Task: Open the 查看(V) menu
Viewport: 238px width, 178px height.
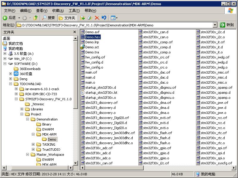Action: [x=42, y=11]
